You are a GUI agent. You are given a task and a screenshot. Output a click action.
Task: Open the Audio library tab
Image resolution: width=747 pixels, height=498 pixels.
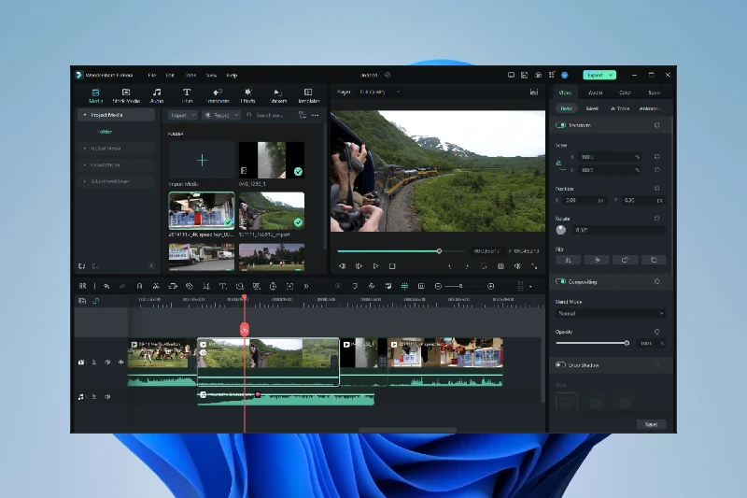coord(157,95)
